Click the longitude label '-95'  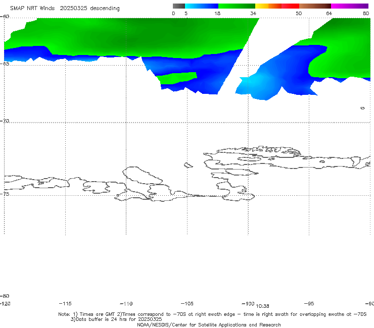[309, 303]
